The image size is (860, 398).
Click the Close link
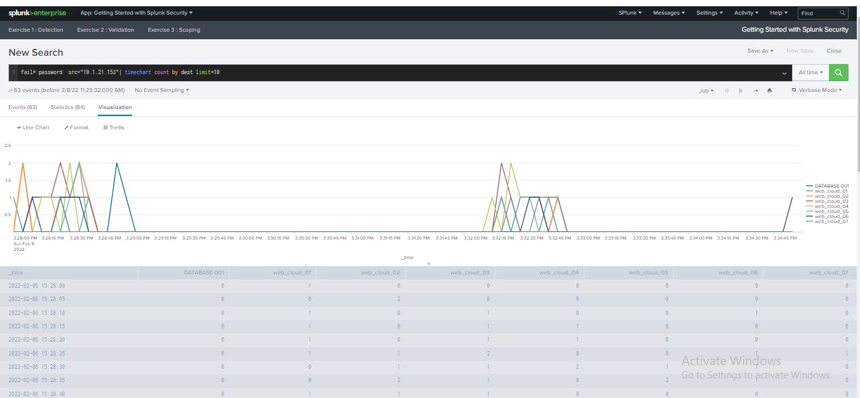[834, 51]
